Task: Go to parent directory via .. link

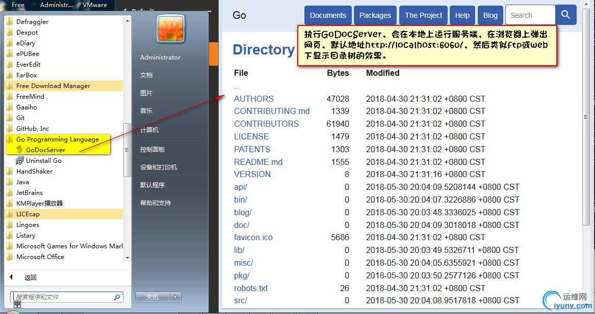Action: tap(236, 88)
